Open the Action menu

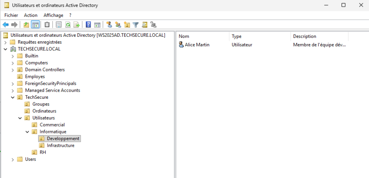[30, 15]
